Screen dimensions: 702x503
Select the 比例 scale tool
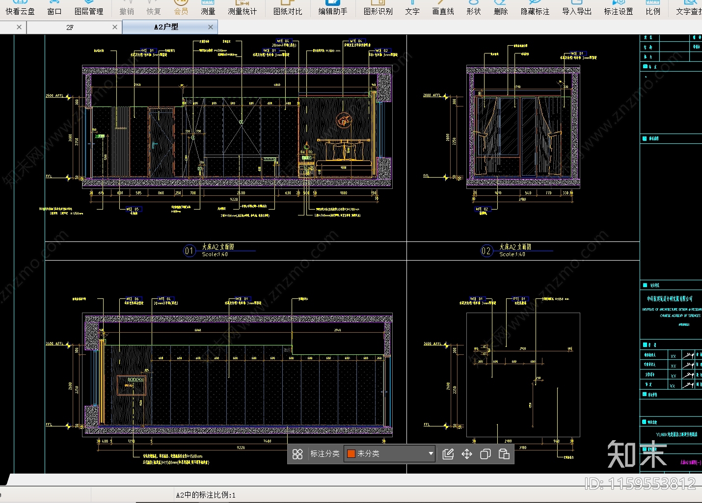coord(653,8)
